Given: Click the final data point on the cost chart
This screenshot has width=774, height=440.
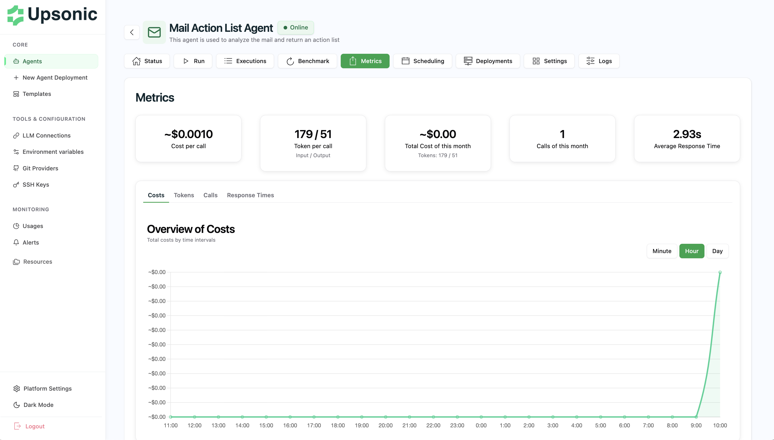Looking at the screenshot, I should pos(720,272).
